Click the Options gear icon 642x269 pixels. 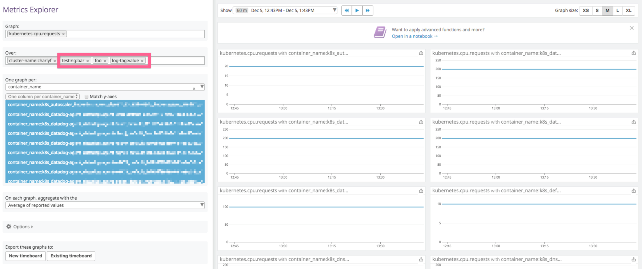coord(9,226)
